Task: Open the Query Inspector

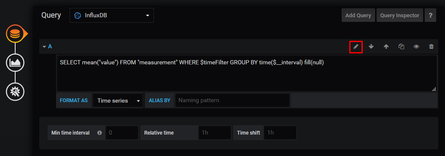Action: 399,15
